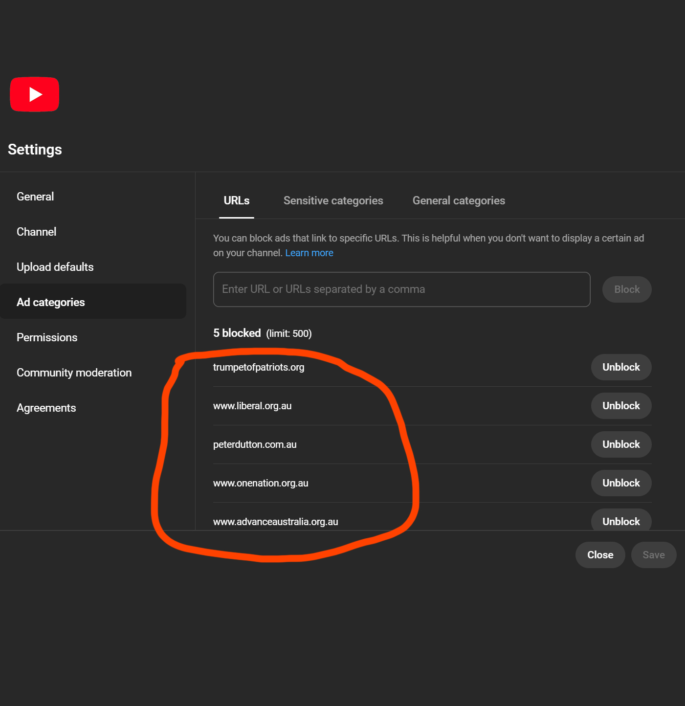Click the YouTube logo icon
The height and width of the screenshot is (706, 685).
click(35, 94)
